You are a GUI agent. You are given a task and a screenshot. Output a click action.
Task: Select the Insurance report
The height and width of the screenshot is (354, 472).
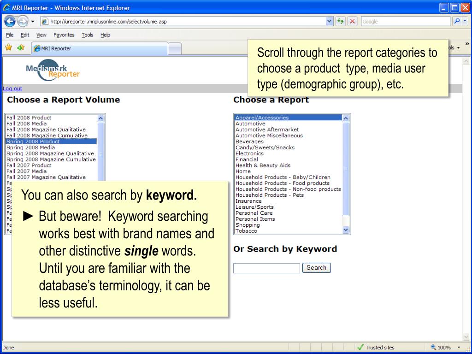[289, 201]
